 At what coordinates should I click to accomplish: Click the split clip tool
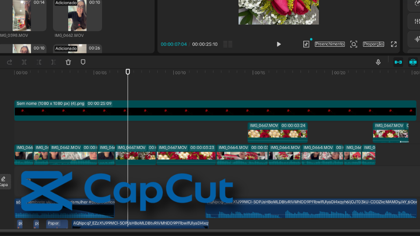click(24, 62)
